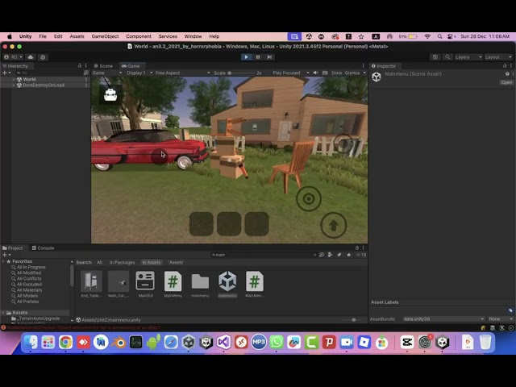This screenshot has width=516, height=387.
Task: Open the Inspector help question-mark icon
Action: coord(507,73)
